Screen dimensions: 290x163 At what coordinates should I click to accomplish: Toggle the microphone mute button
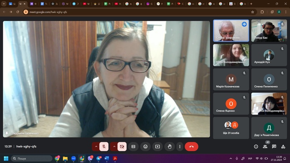click(104, 146)
